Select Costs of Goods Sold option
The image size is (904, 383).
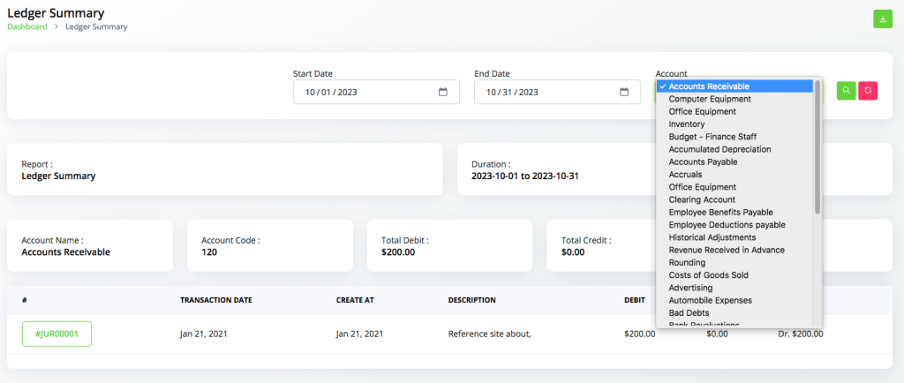point(709,275)
